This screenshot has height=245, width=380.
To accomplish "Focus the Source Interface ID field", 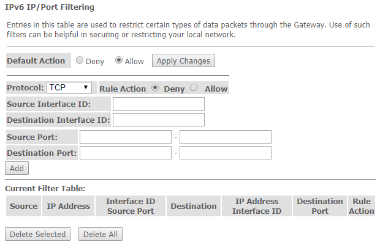I will [158, 104].
